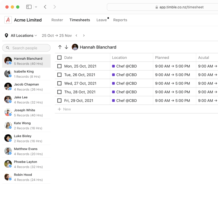Switch to the Timesheets tab
Viewport: 218px width, 218px height.
(80, 20)
